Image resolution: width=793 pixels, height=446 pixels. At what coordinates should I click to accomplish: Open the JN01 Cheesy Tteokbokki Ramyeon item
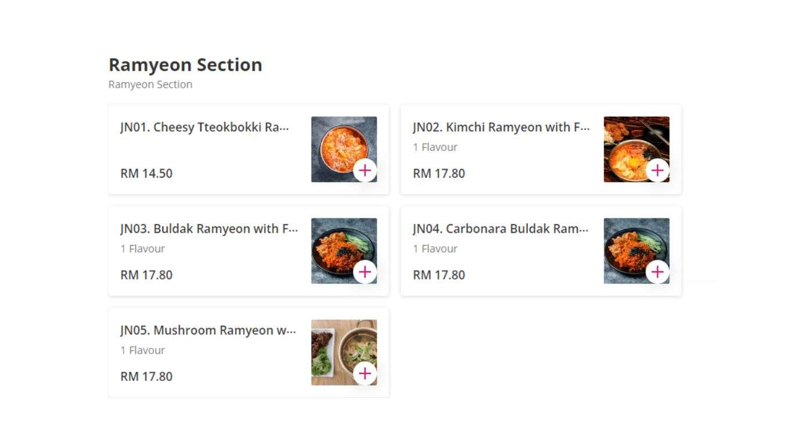tap(203, 127)
